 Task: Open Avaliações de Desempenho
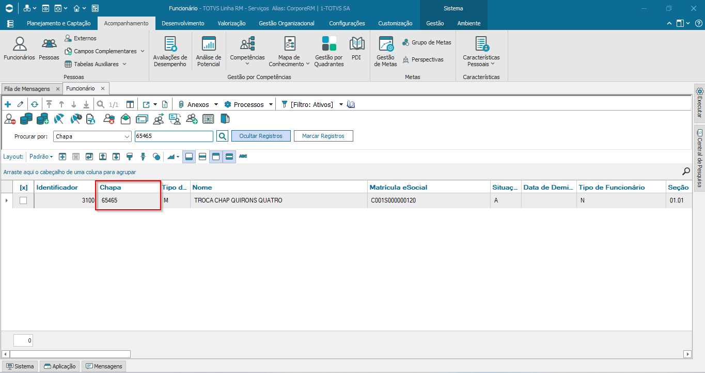coord(170,52)
